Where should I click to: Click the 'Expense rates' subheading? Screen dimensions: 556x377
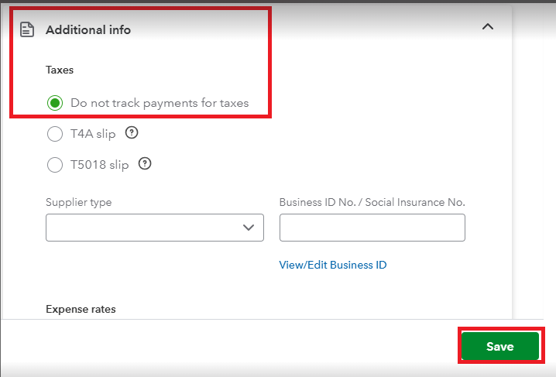coord(81,309)
